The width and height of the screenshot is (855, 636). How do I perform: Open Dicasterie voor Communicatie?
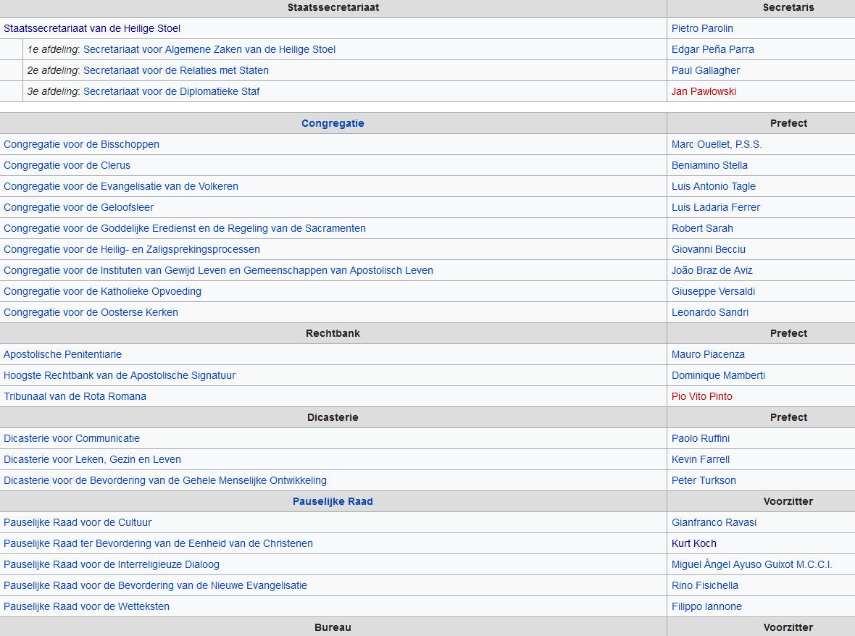coord(72,438)
